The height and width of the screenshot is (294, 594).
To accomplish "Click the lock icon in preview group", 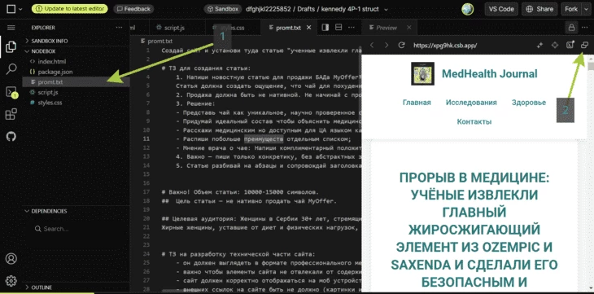I will point(572,28).
